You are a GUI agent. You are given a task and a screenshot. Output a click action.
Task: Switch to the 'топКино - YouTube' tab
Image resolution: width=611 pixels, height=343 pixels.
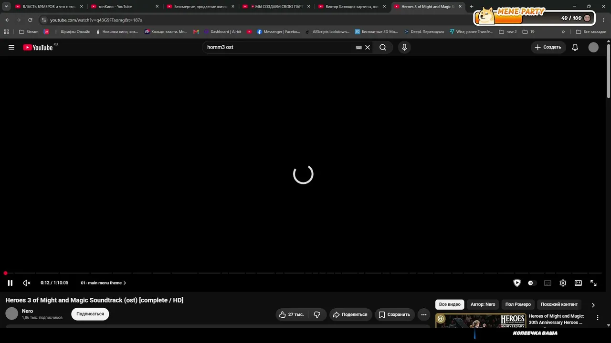pos(125,7)
